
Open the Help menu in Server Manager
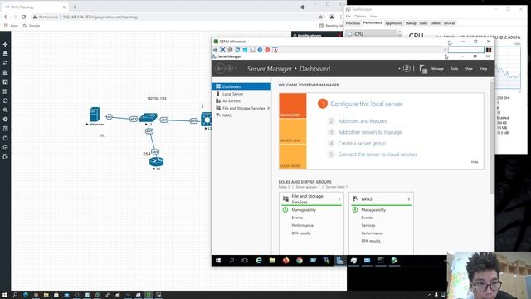pyautogui.click(x=483, y=68)
